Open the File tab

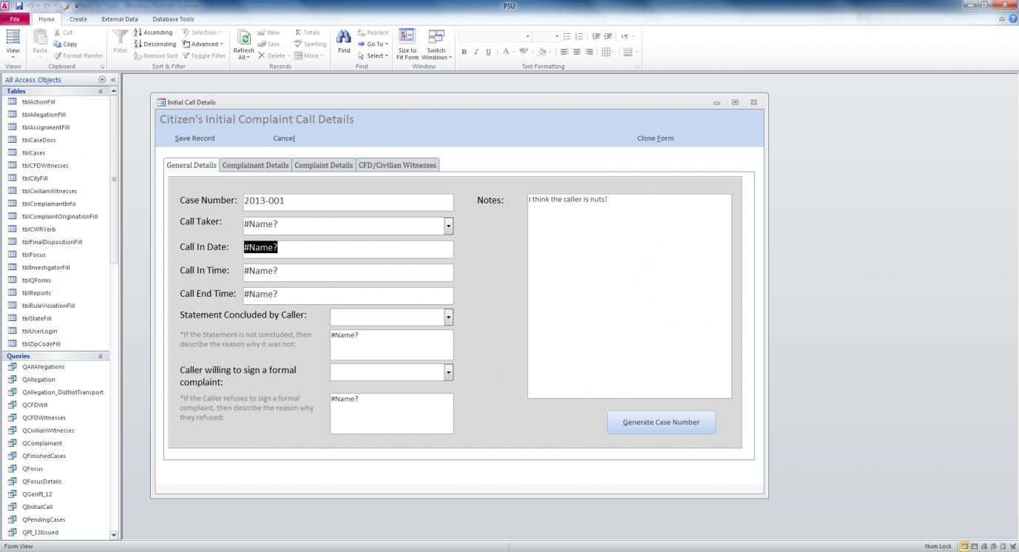pyautogui.click(x=15, y=19)
